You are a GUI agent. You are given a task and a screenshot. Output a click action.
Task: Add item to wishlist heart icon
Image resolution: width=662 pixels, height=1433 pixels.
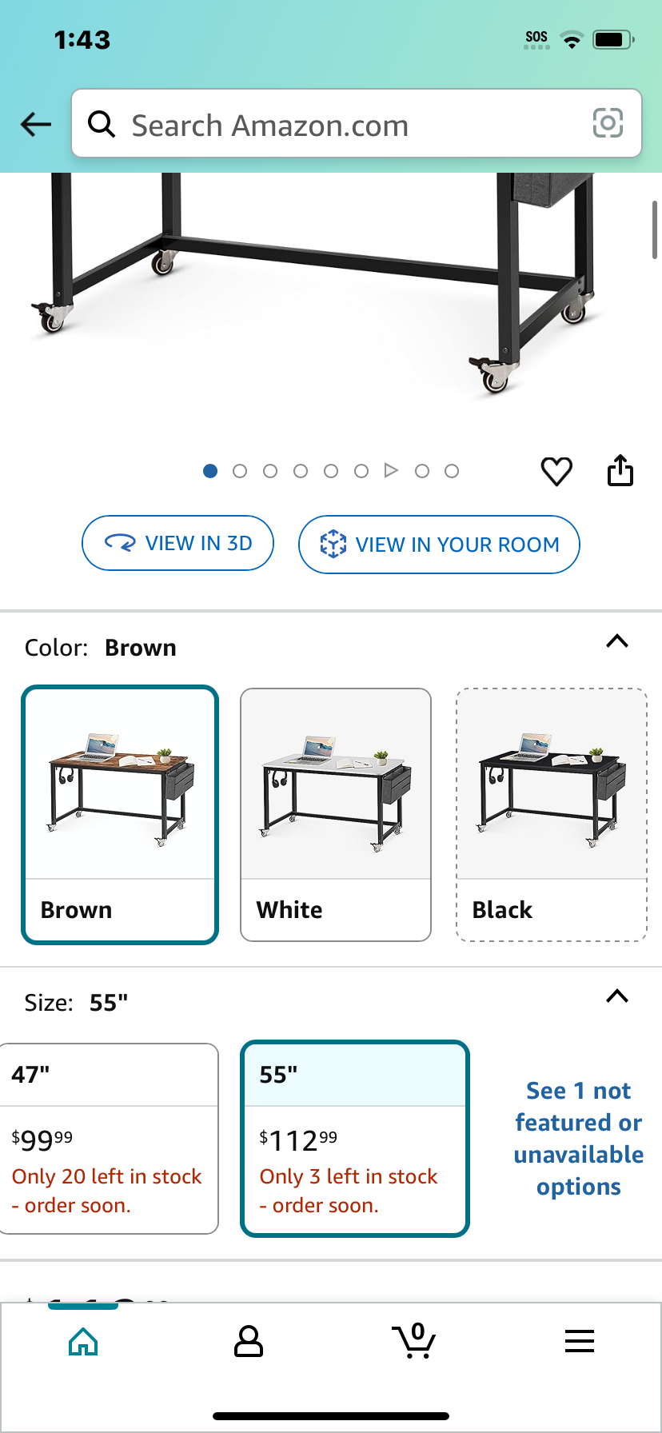pos(556,471)
